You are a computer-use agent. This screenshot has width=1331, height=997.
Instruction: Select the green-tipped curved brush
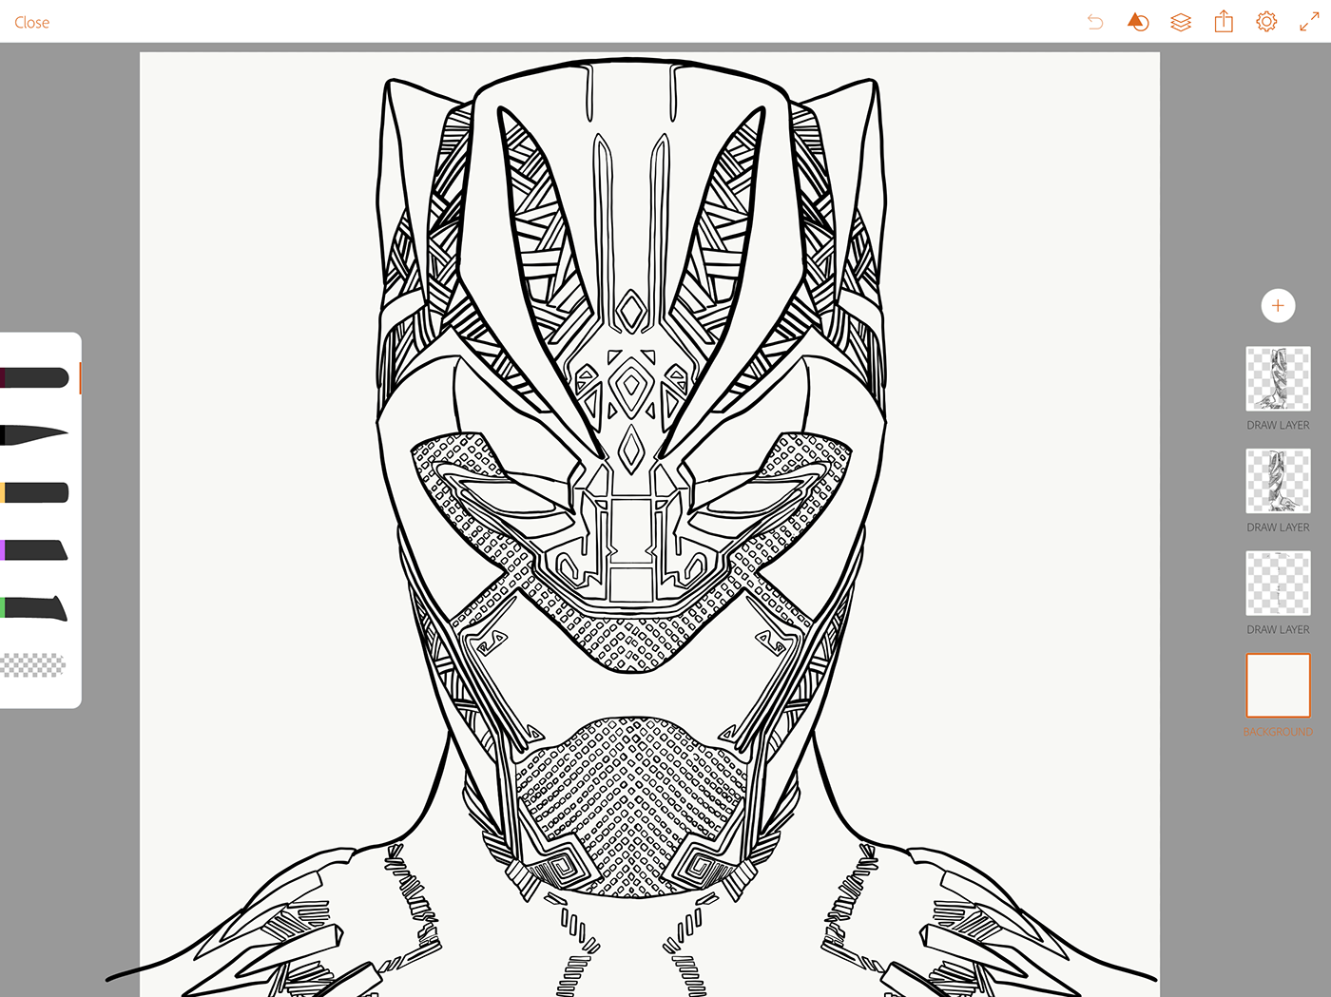[x=34, y=607]
